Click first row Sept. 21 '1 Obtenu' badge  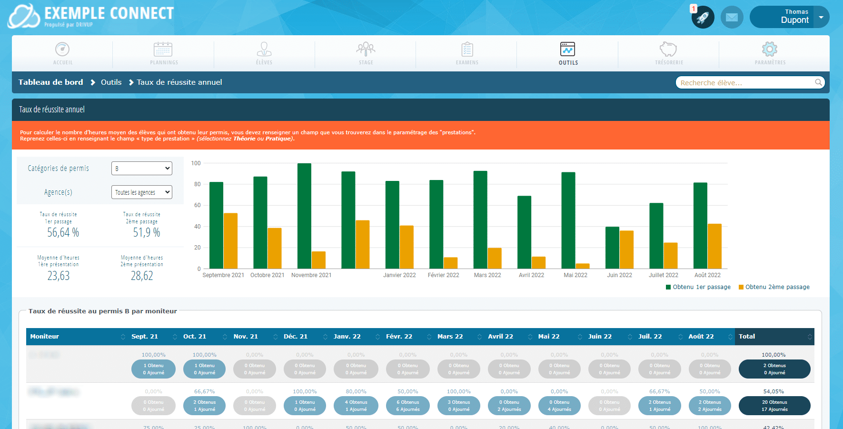[x=153, y=369]
